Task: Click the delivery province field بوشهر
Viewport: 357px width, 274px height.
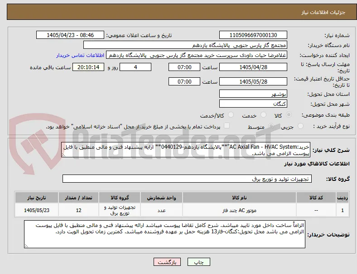Action: tap(253, 94)
